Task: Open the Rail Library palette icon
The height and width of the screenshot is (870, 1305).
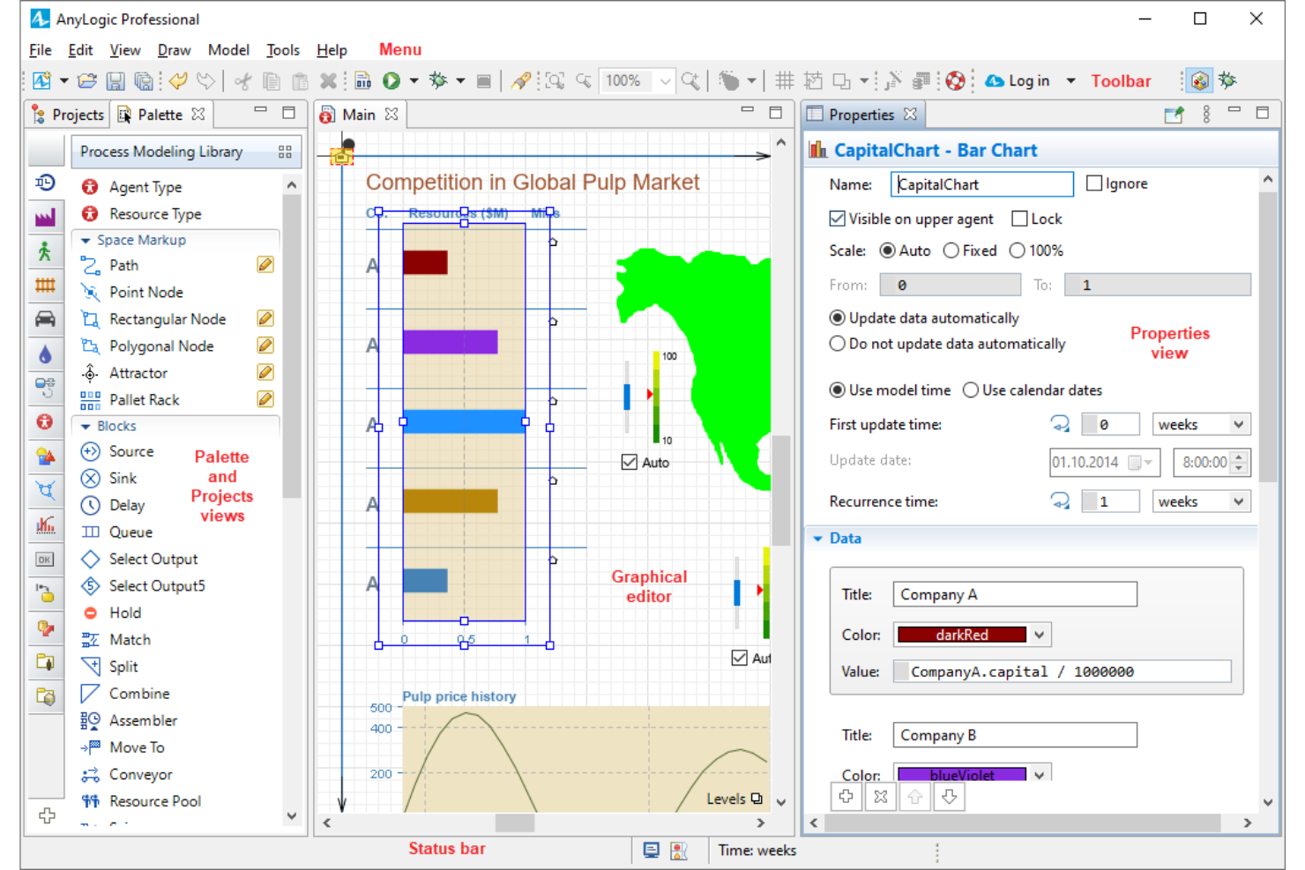Action: click(x=46, y=285)
